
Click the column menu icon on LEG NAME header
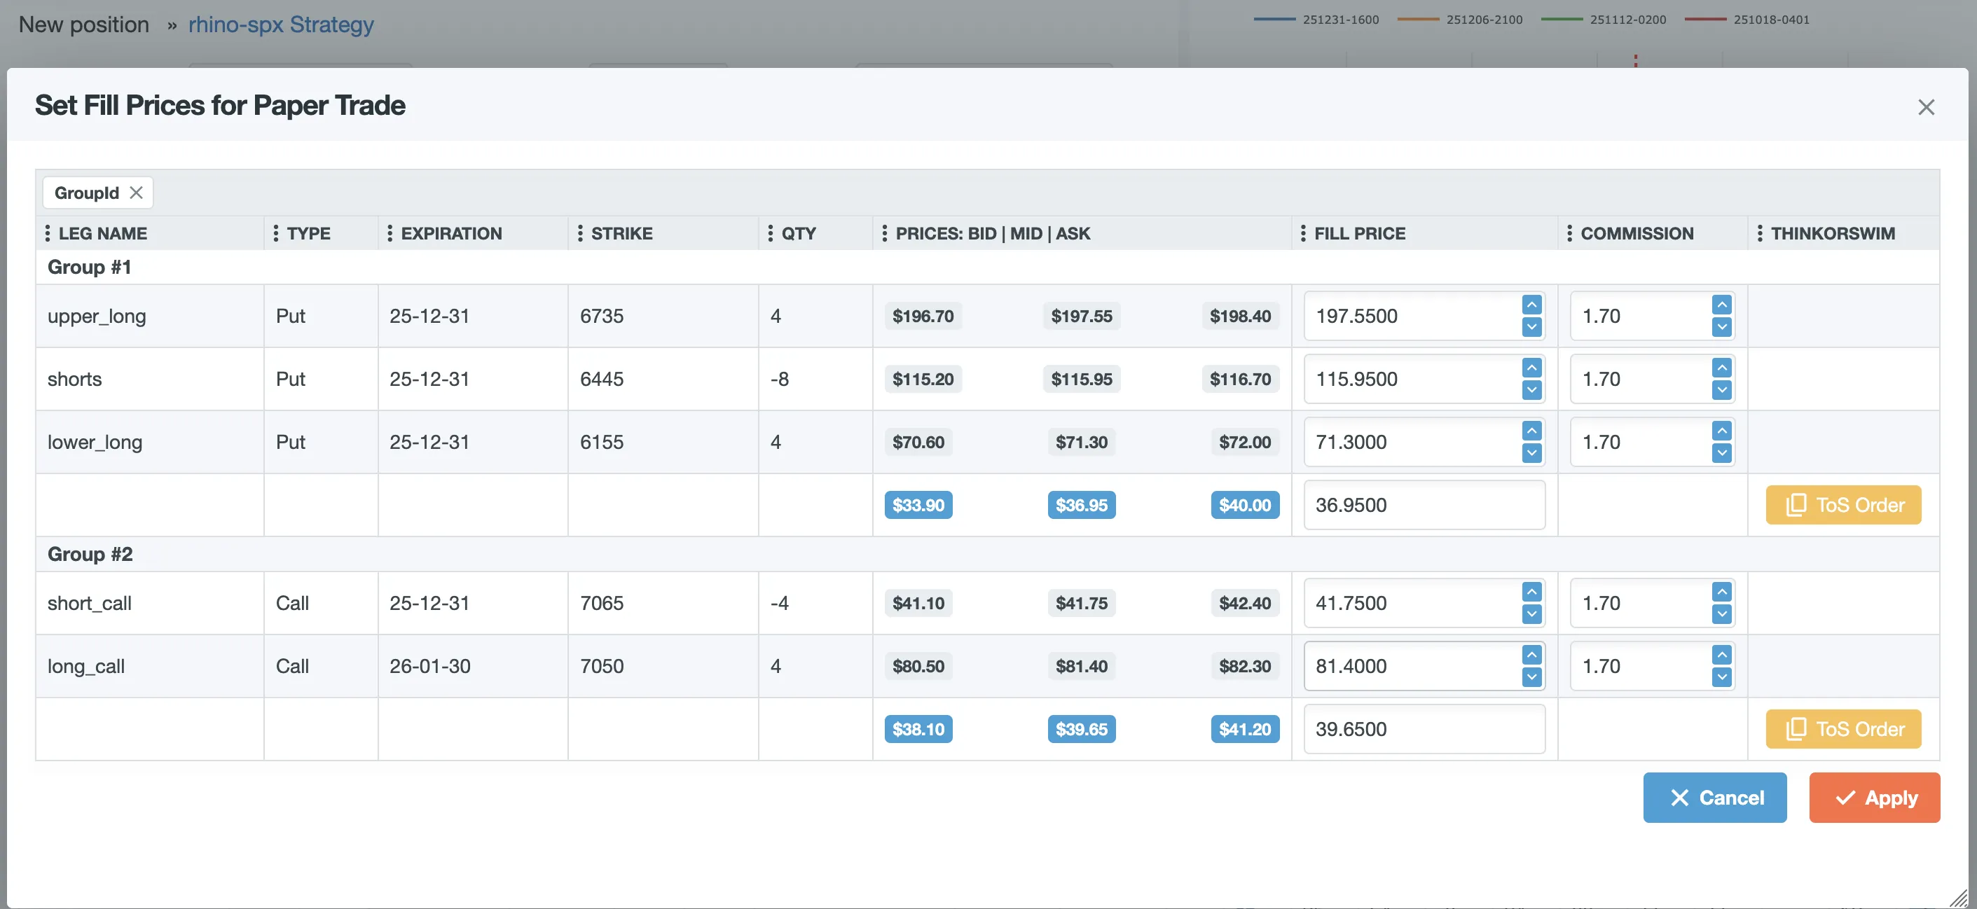(47, 233)
